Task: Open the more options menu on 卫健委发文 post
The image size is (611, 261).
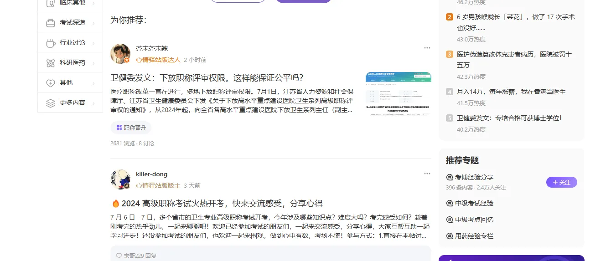Action: click(427, 48)
